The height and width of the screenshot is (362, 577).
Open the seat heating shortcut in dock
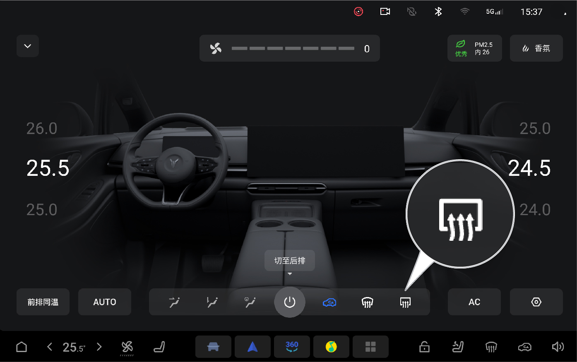click(x=458, y=347)
